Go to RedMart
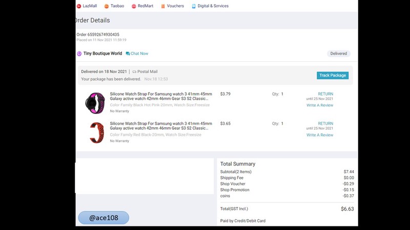The width and height of the screenshot is (410, 230). (x=146, y=6)
